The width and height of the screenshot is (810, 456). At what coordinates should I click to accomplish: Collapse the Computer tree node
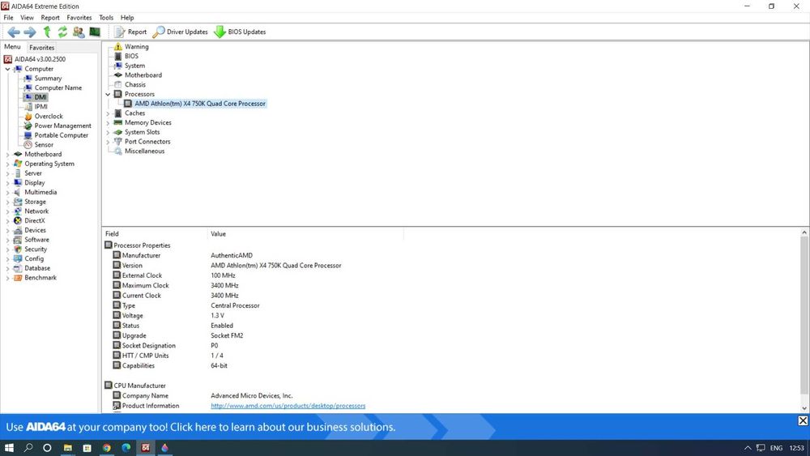[x=7, y=69]
